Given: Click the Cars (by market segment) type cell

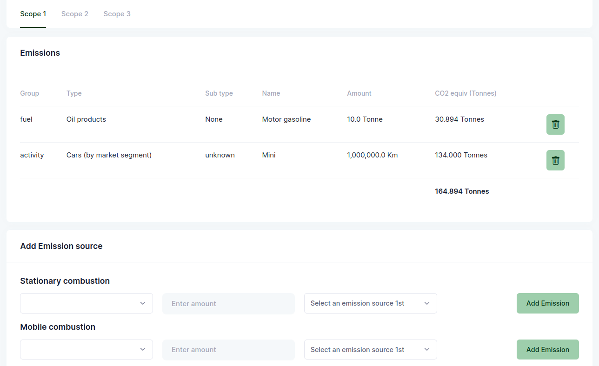Looking at the screenshot, I should [x=109, y=155].
